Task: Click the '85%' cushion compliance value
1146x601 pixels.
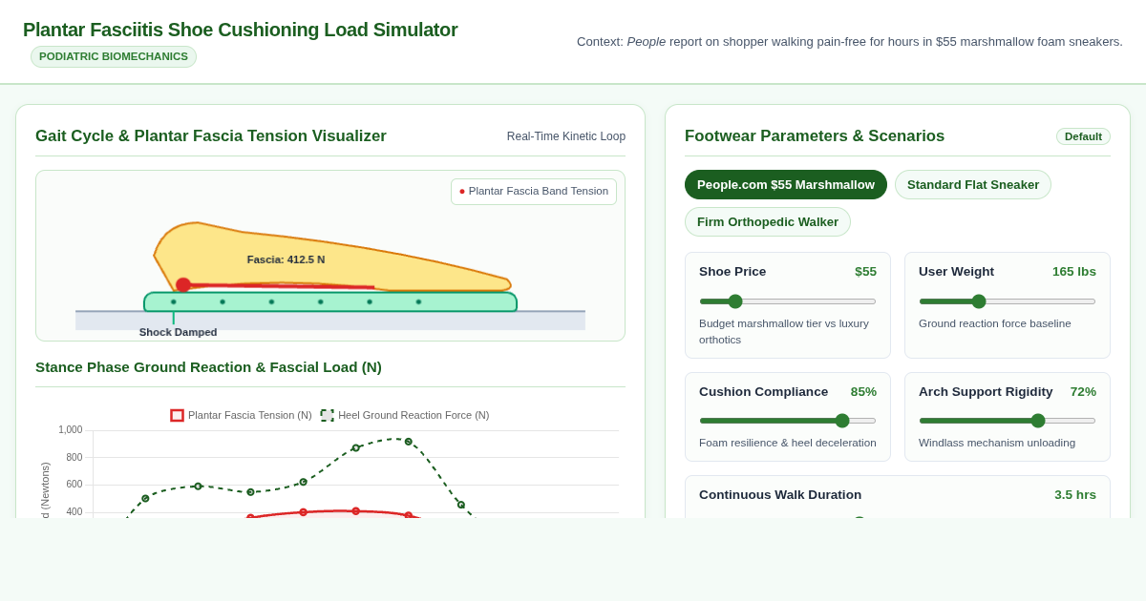Action: click(x=863, y=391)
